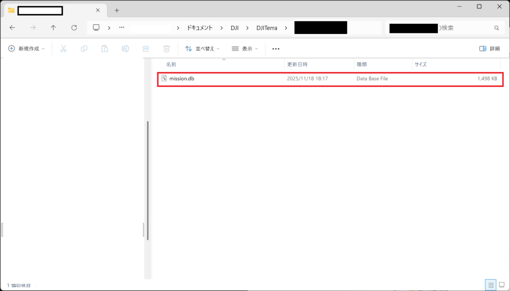
Task: Click the Delete trash can icon
Action: 167,49
